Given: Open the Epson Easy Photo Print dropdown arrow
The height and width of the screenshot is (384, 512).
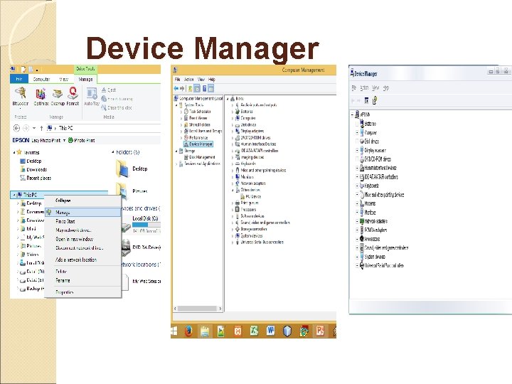Looking at the screenshot, I should [64, 140].
